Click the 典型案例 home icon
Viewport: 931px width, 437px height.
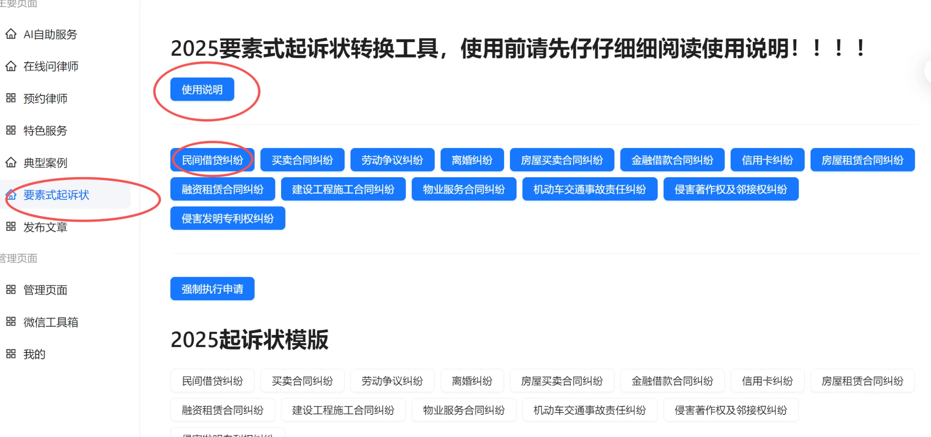(11, 163)
